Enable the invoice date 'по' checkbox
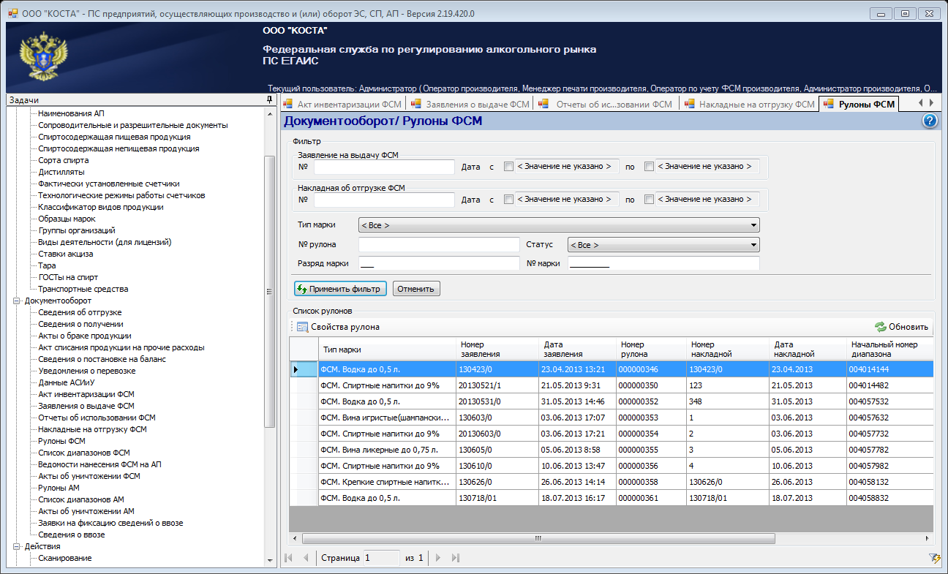Image resolution: width=948 pixels, height=574 pixels. (649, 200)
